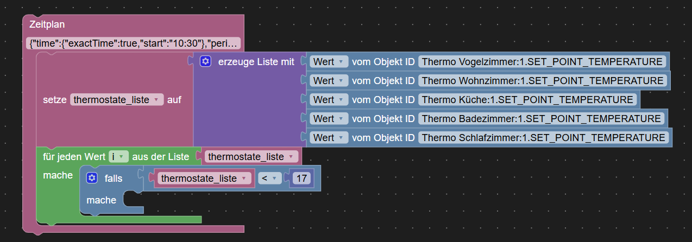
Task: Open the gear icon on 'falls' block
Action: point(92,178)
